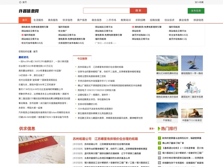Select the 今日推荐 tab
Screen dimensions: 223x167
click(x=82, y=59)
